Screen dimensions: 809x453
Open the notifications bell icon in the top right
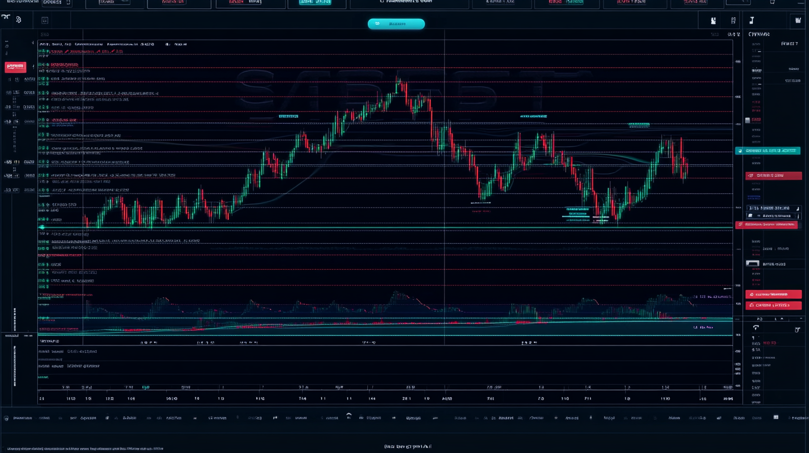(713, 20)
